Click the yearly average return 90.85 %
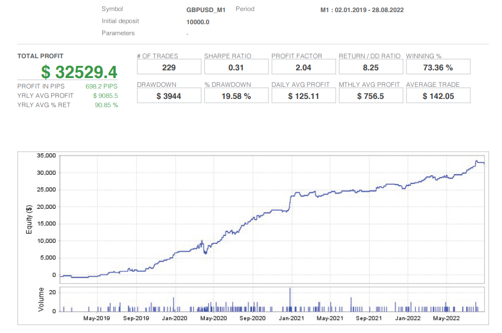This screenshot has height=333, width=502. [x=106, y=105]
